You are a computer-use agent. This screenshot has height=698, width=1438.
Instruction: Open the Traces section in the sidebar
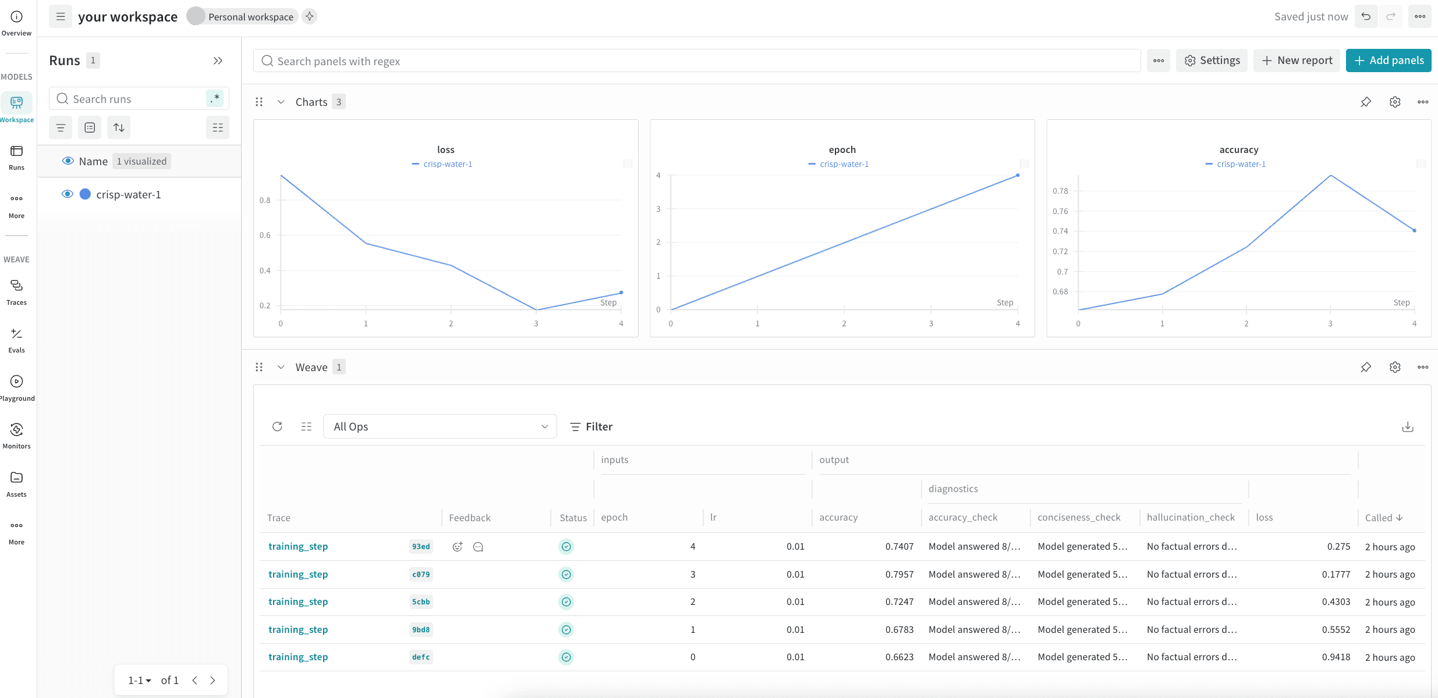16,291
